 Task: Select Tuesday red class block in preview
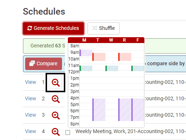pyautogui.click(x=99, y=57)
